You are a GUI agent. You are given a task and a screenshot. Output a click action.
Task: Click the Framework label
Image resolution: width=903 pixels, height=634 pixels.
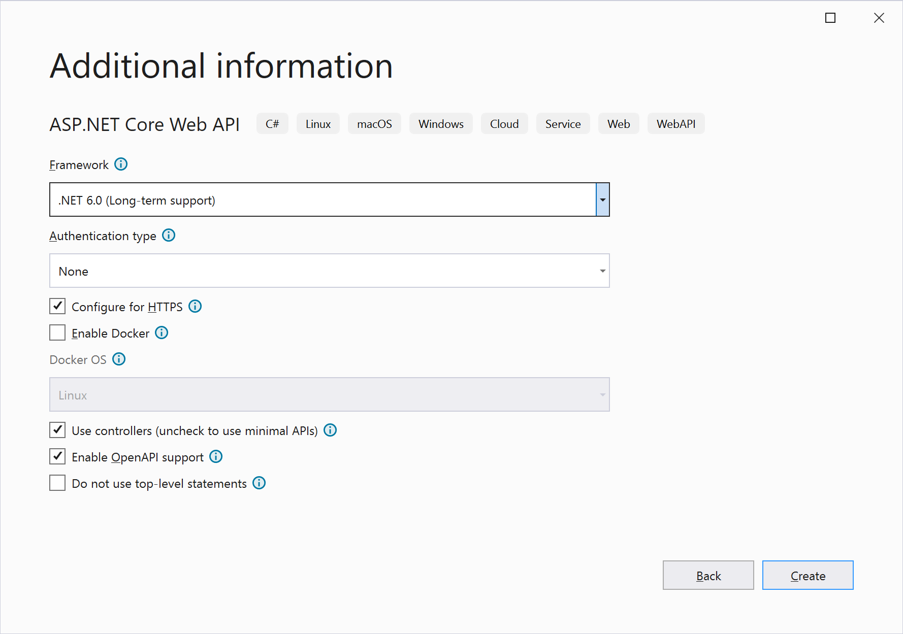(79, 165)
